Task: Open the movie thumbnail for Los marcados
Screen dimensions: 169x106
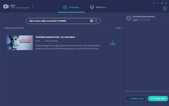Action: (20, 43)
